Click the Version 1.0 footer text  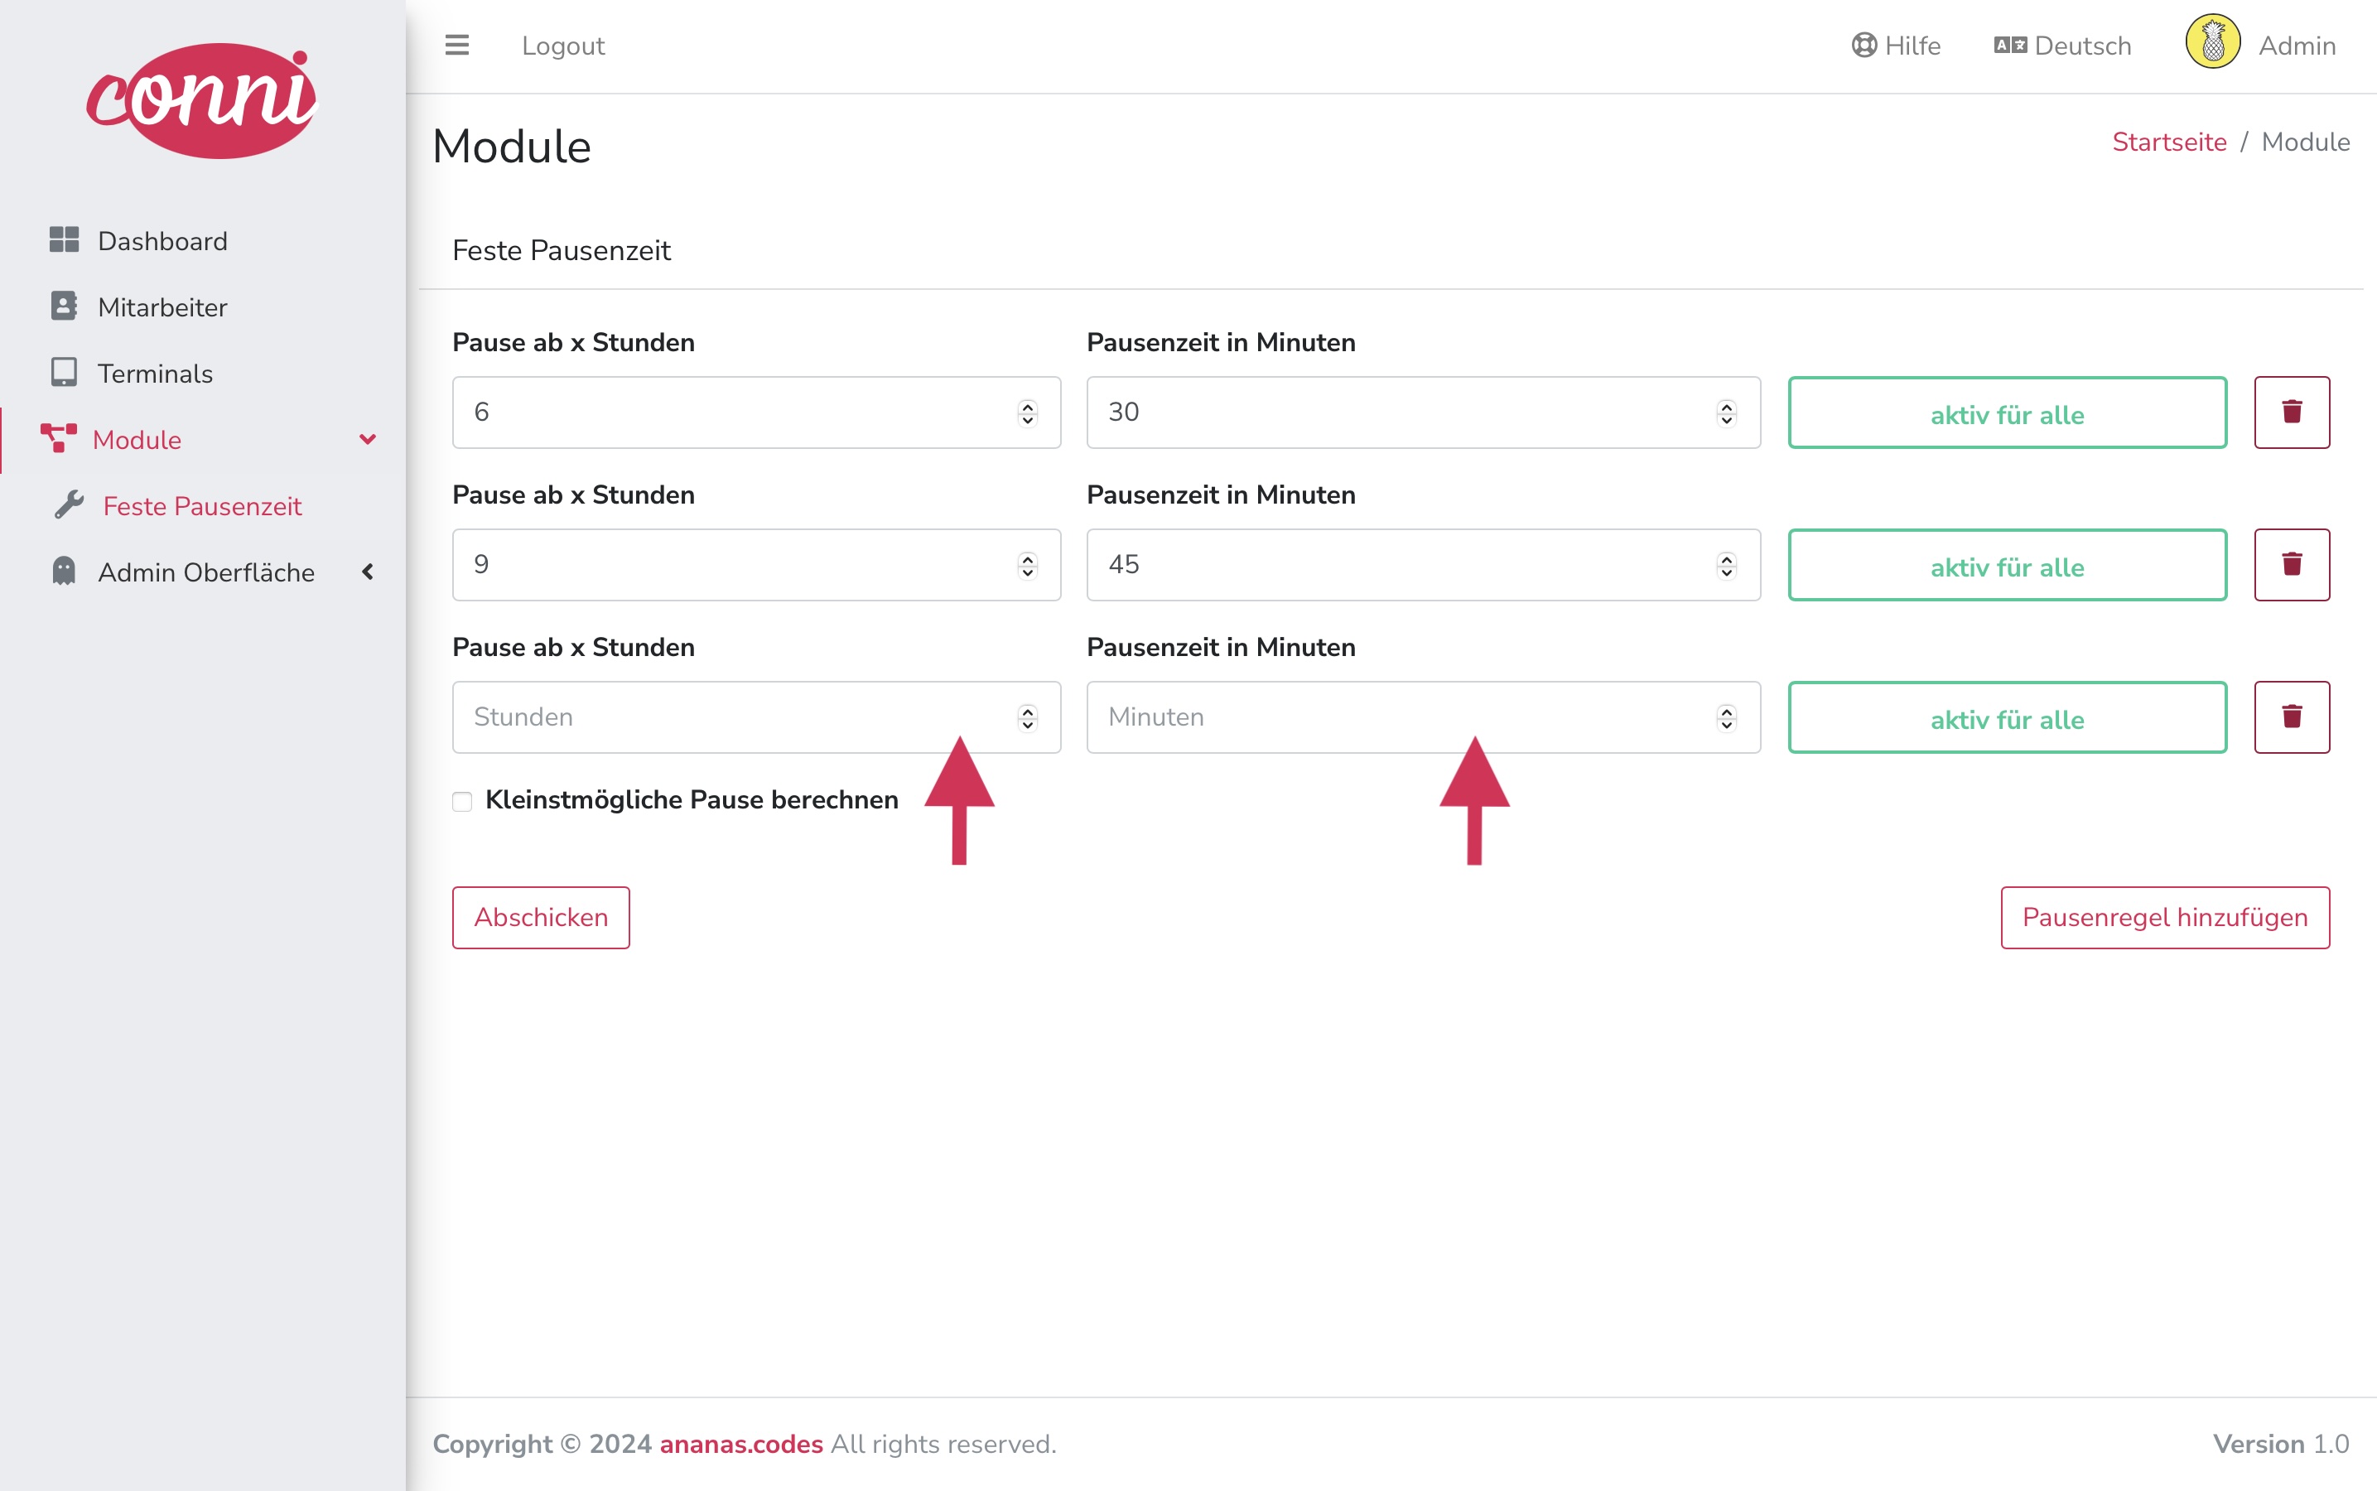[2280, 1444]
